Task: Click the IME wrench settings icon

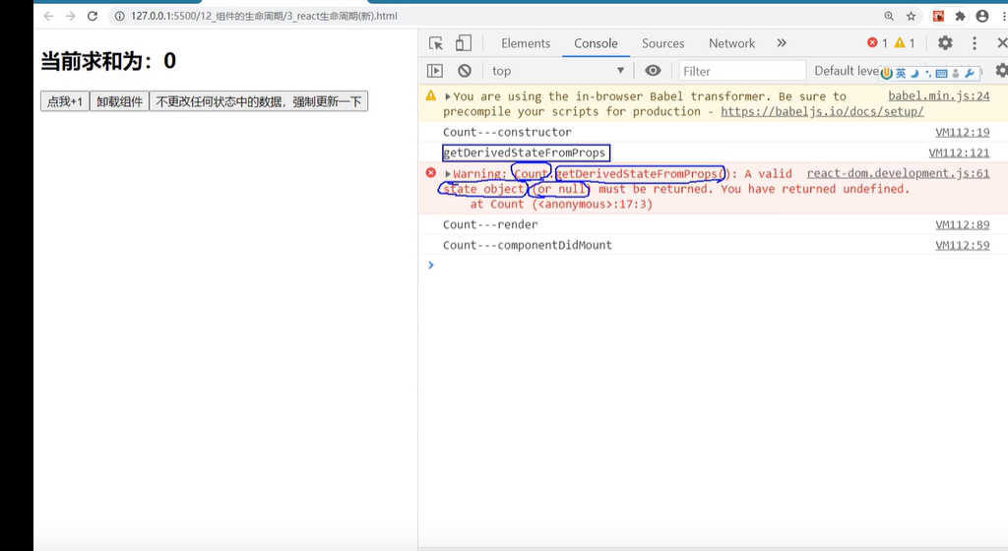Action: pos(970,73)
